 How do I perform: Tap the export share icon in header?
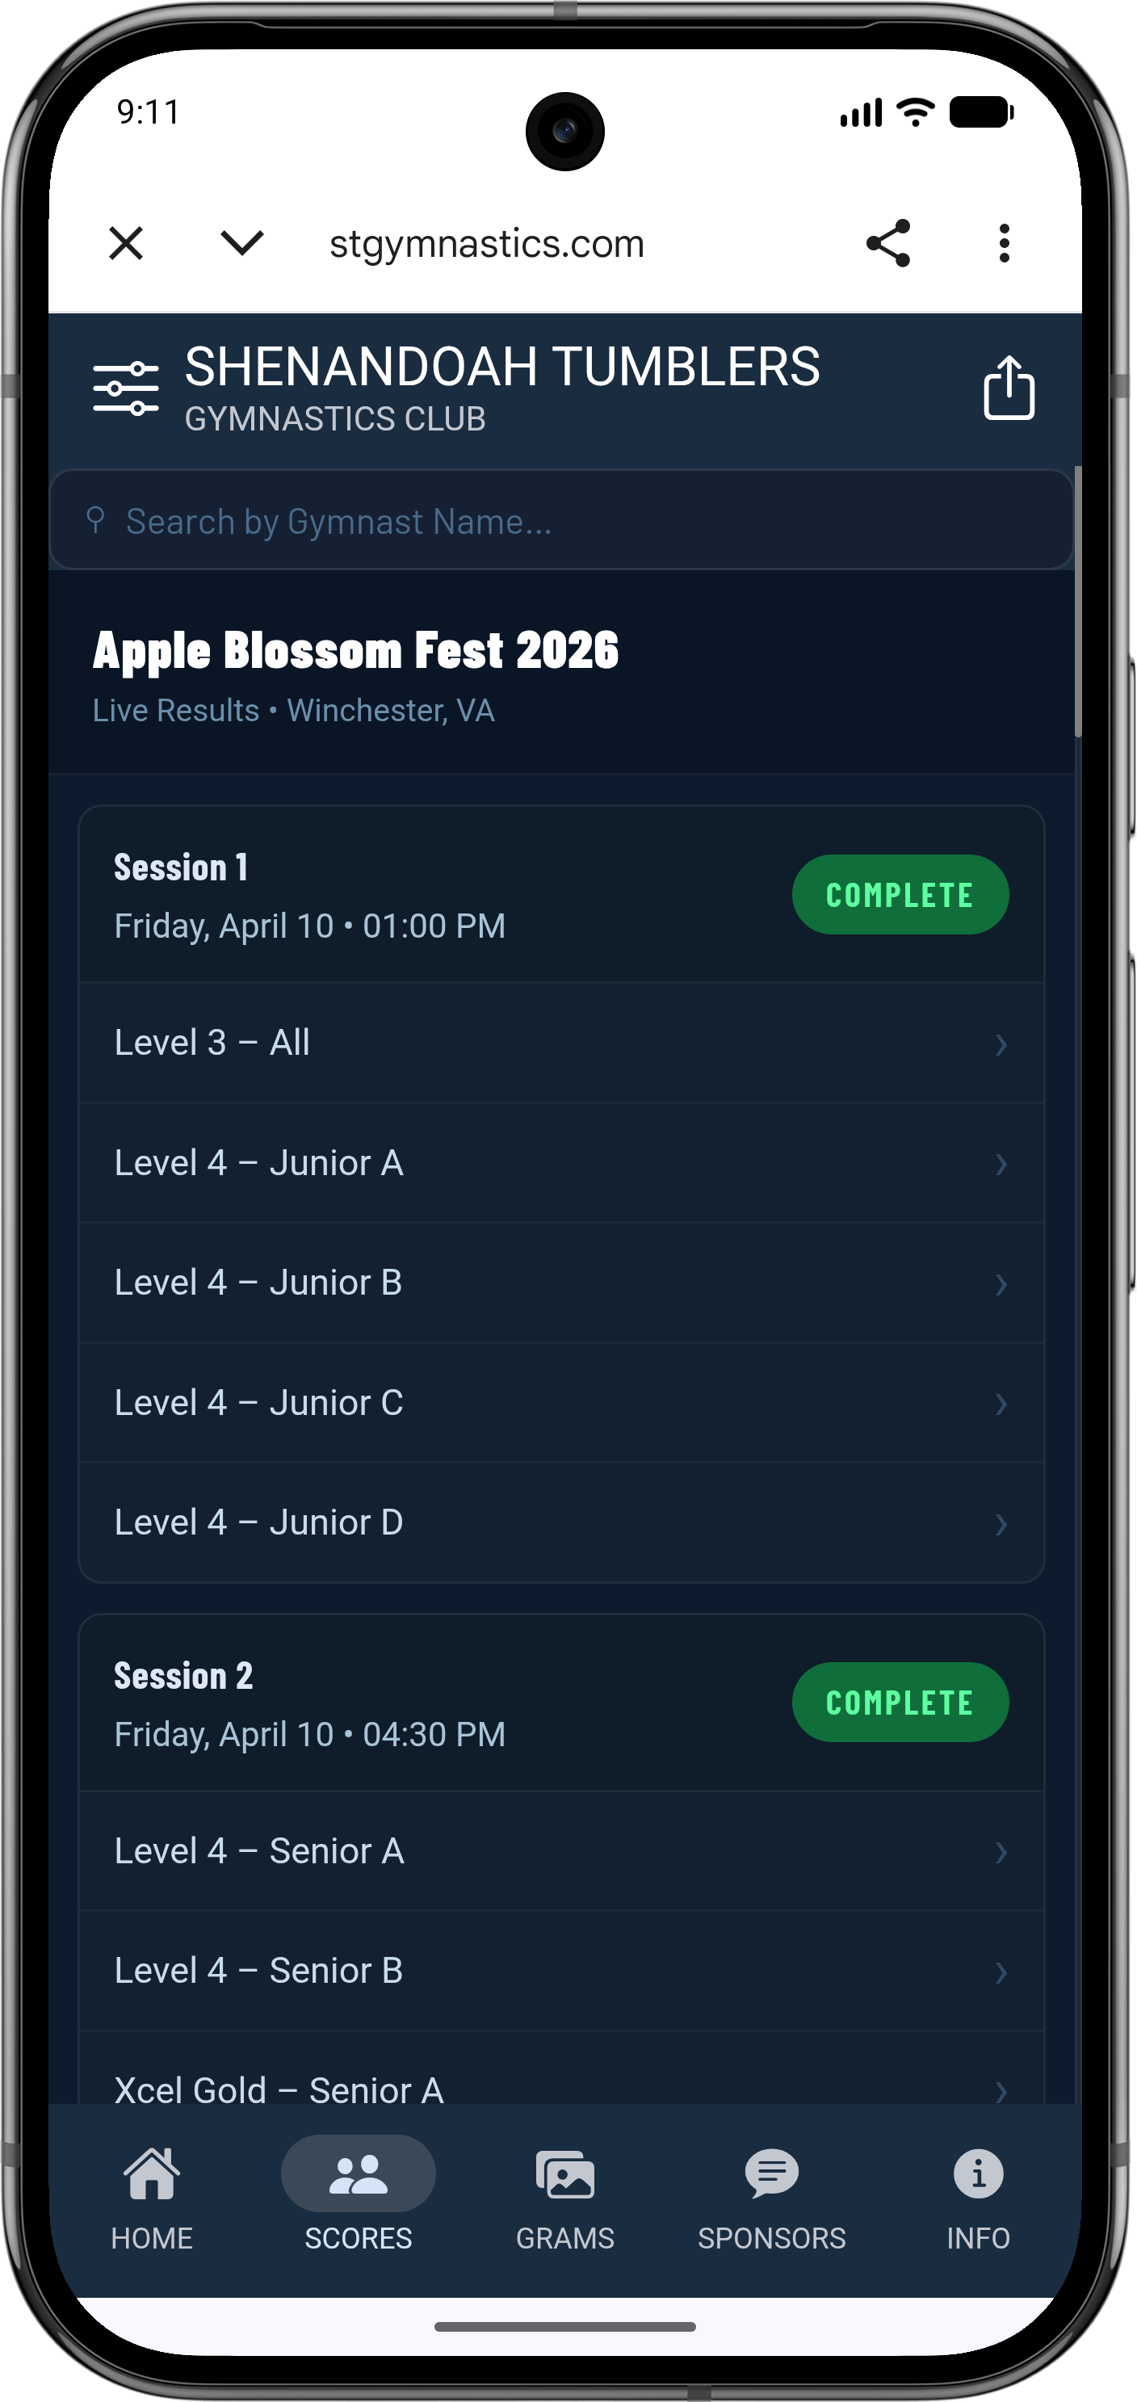1009,388
